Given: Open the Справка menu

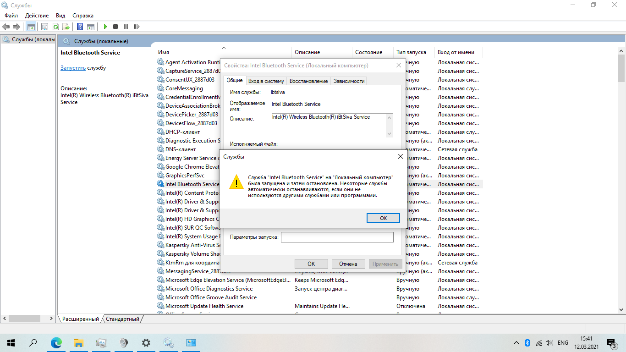Looking at the screenshot, I should click(x=83, y=16).
